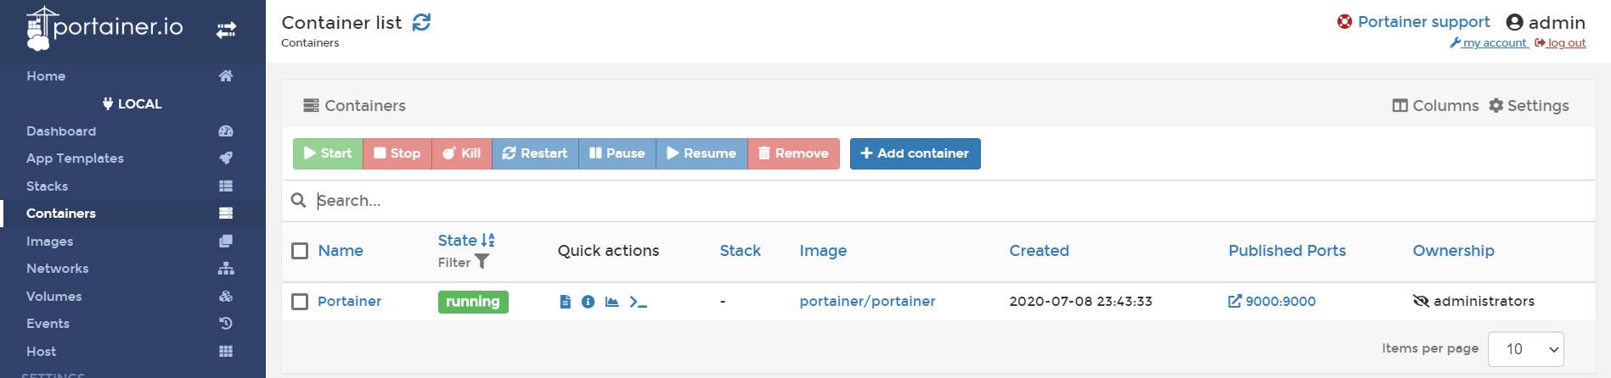Click the Restart button
The width and height of the screenshot is (1611, 378).
tap(535, 153)
